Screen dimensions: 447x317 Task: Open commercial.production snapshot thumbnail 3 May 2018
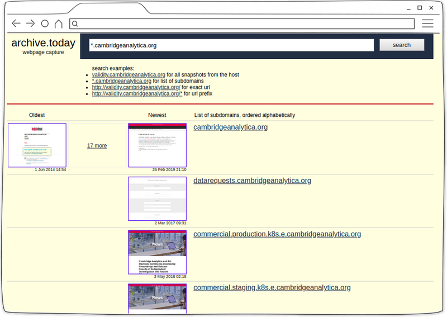pos(158,252)
